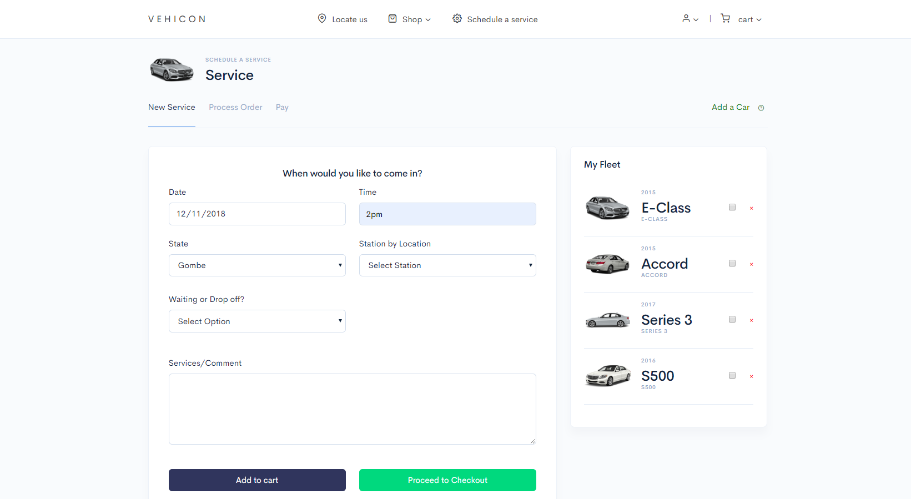The height and width of the screenshot is (499, 911).
Task: Remove E-Class using red x icon
Action: tap(751, 208)
